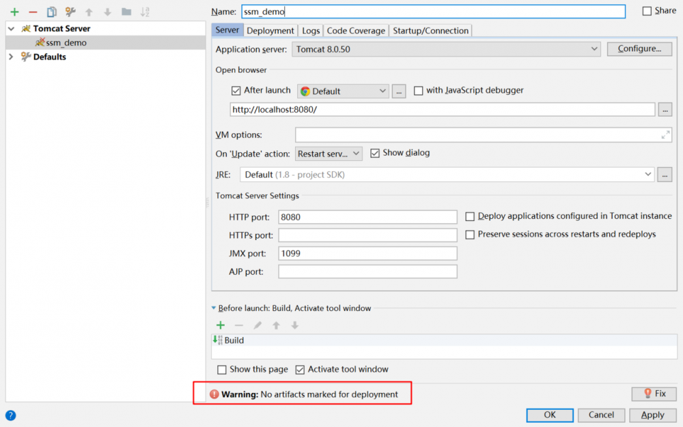This screenshot has height=427, width=683.
Task: Open the Application server dropdown
Action: (x=446, y=49)
